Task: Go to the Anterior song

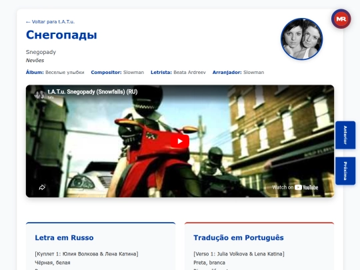Action: click(x=345, y=135)
